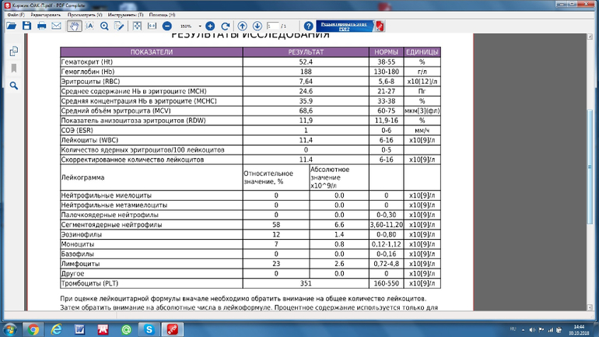This screenshot has width=599, height=337.
Task: Click the page number input field
Action: click(x=272, y=26)
